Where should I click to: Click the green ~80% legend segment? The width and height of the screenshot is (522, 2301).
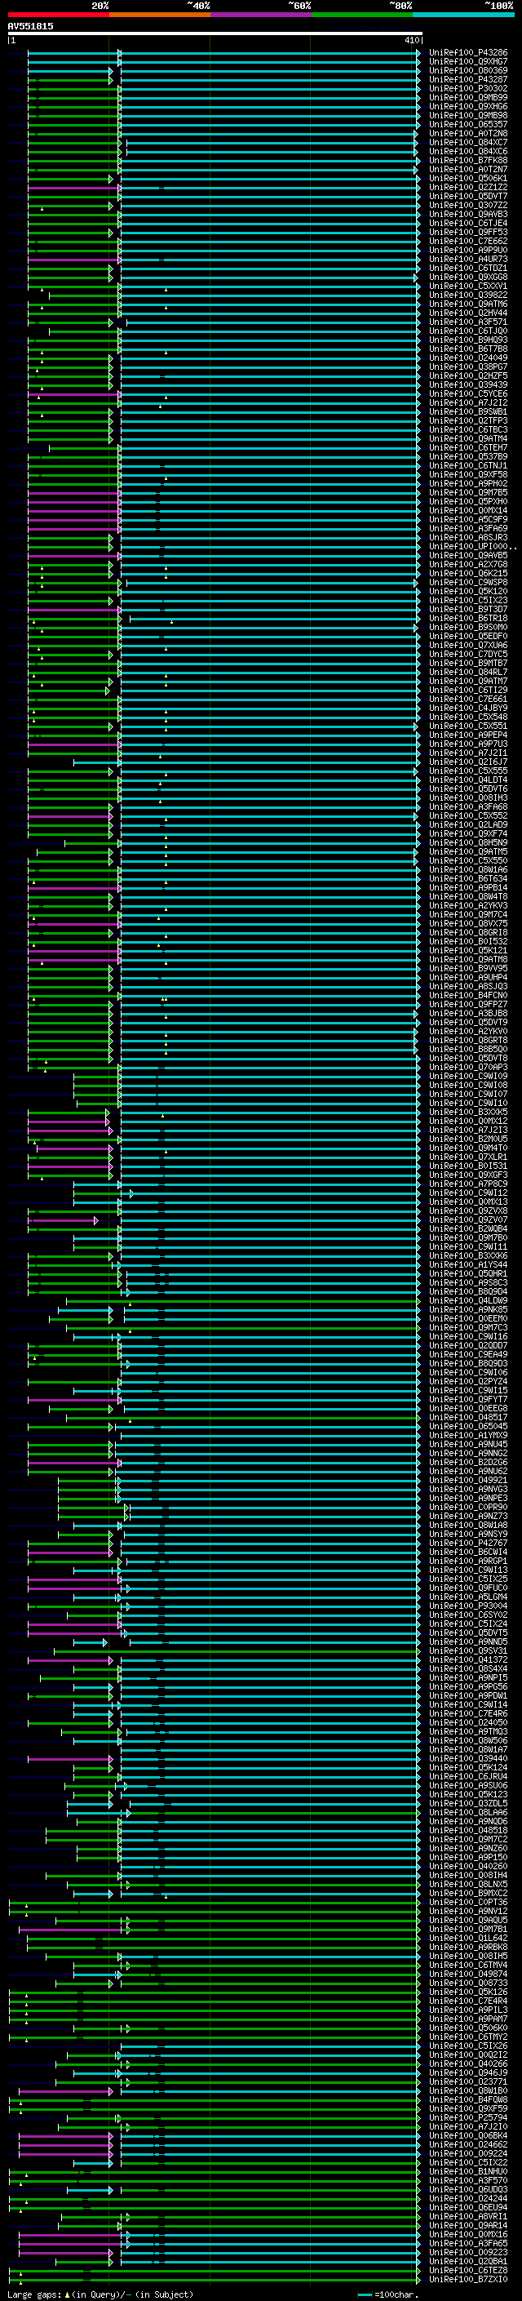[x=361, y=15]
